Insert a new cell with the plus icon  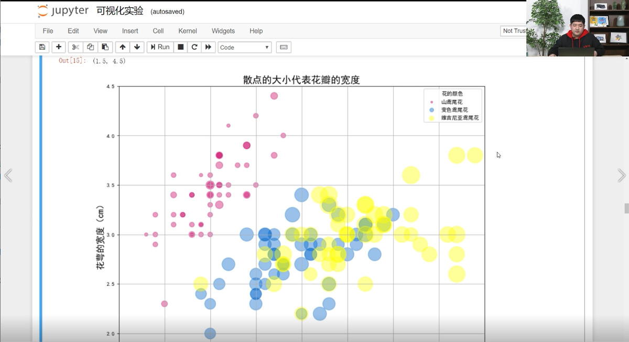59,47
